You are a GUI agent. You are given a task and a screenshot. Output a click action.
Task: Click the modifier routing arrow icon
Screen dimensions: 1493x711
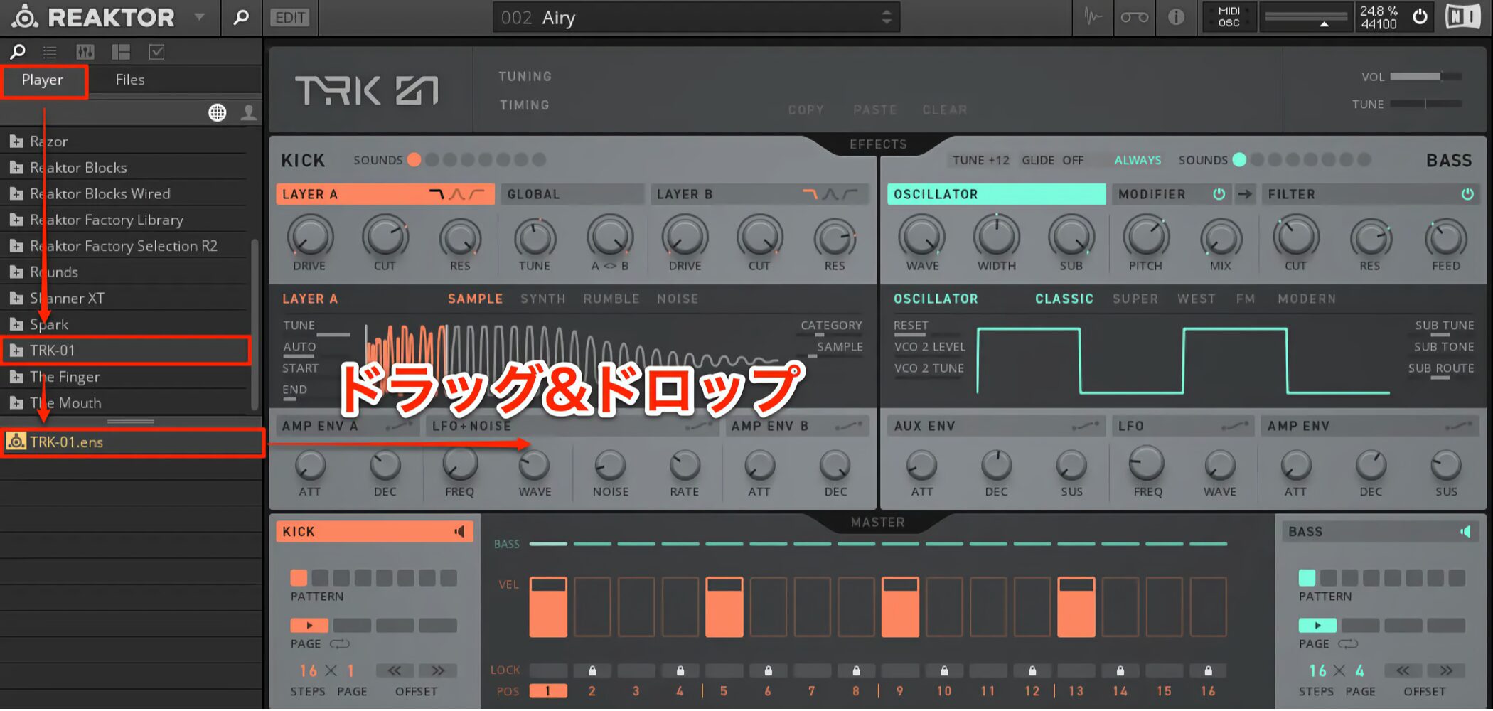(x=1244, y=194)
